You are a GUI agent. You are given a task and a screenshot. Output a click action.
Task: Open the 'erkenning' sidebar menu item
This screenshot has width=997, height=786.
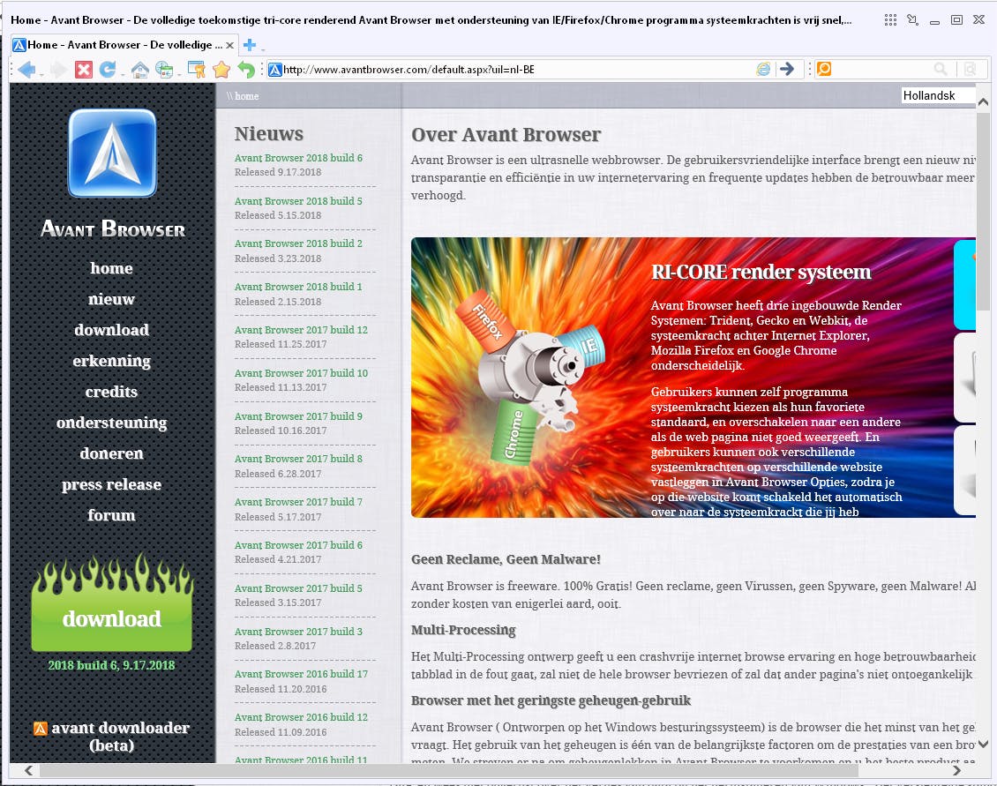(111, 361)
